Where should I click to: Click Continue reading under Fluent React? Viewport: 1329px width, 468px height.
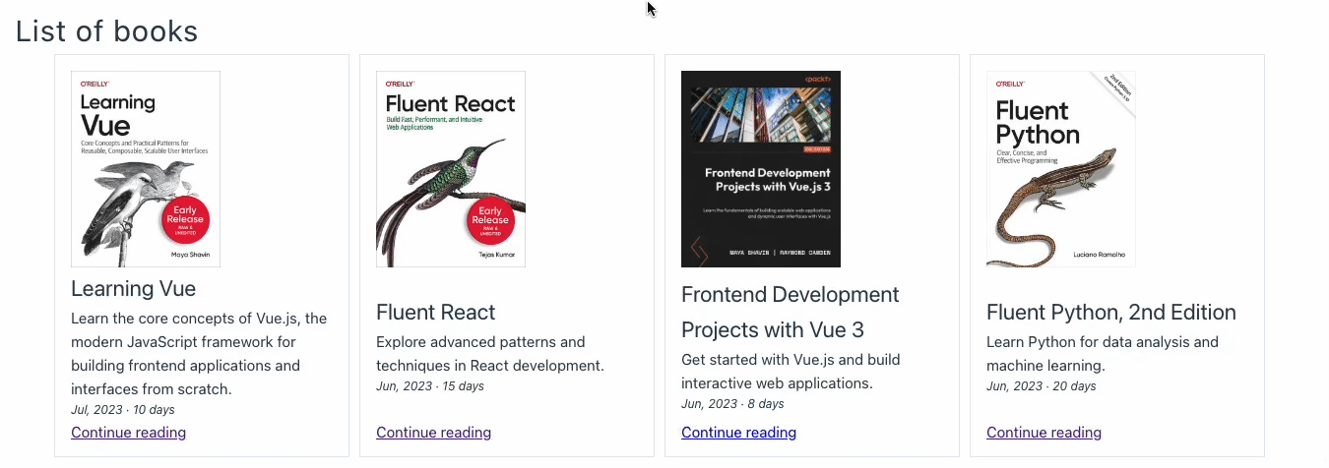[433, 433]
